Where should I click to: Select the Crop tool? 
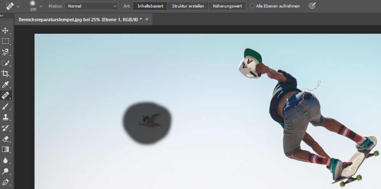click(5, 74)
